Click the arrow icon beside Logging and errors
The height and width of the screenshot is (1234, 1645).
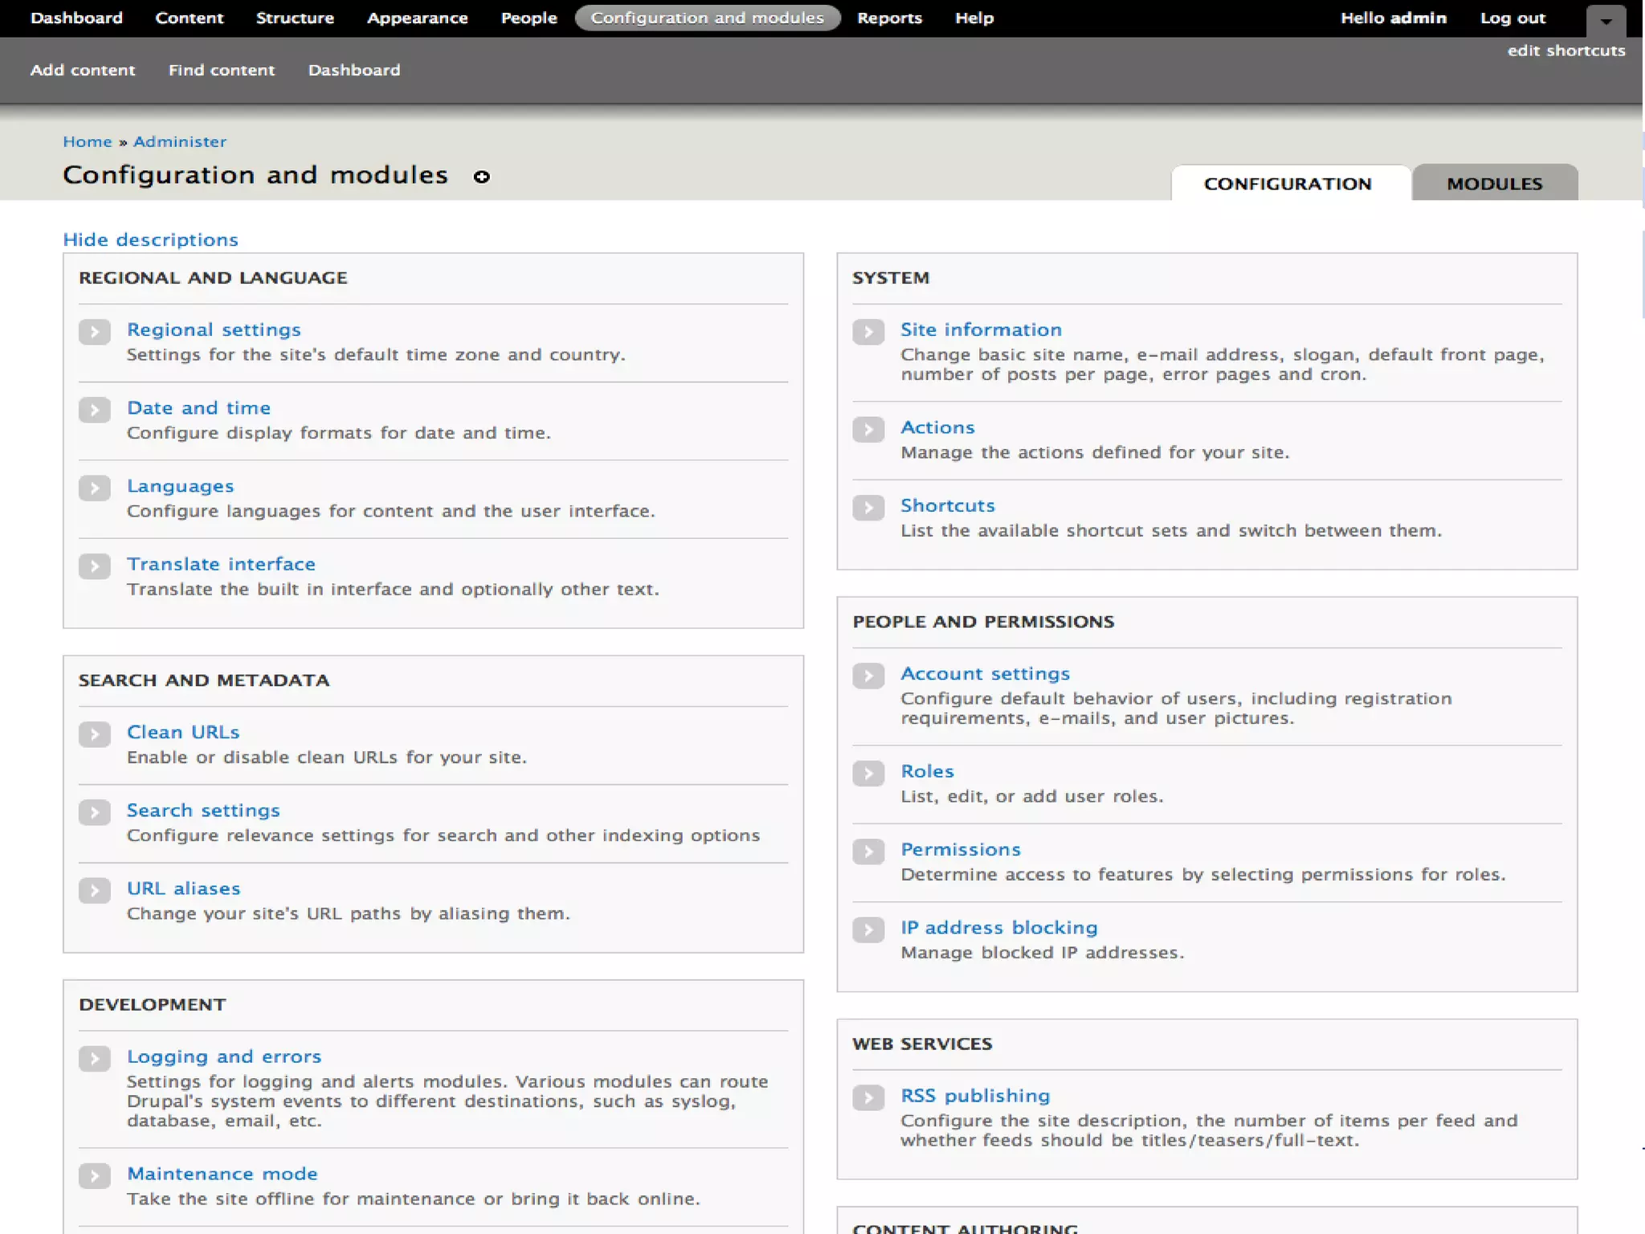pyautogui.click(x=94, y=1059)
